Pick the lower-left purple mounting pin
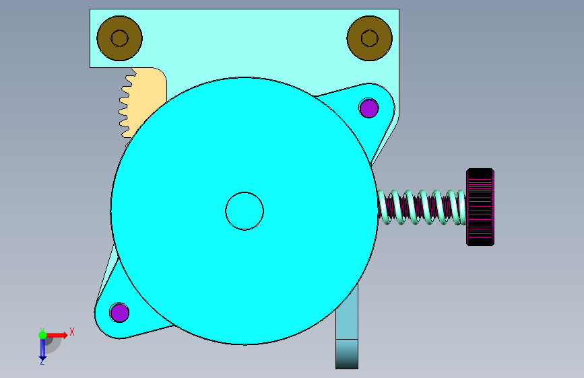 click(x=119, y=313)
